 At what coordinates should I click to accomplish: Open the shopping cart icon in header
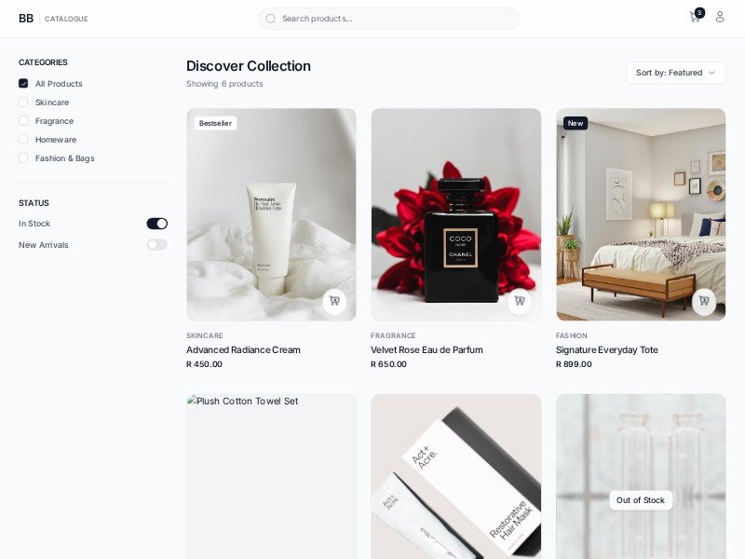point(694,18)
